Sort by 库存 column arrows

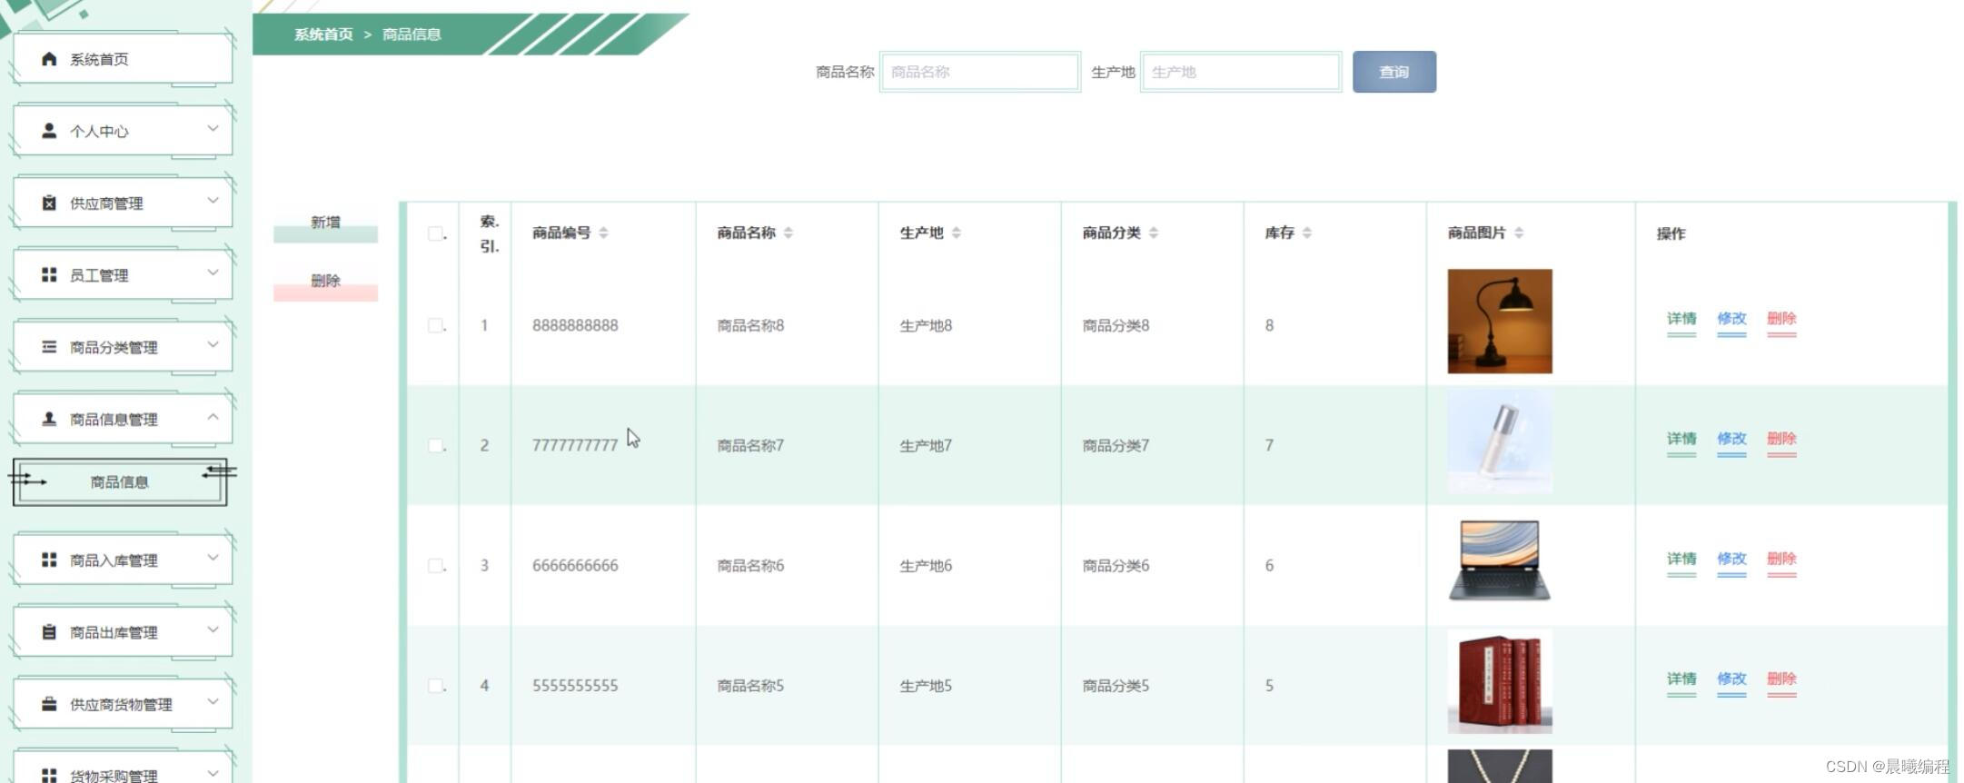point(1306,233)
